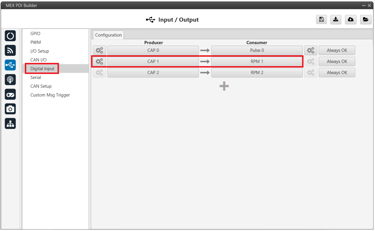Select Custom Msg Trigger menu entry
The width and height of the screenshot is (375, 231).
coord(50,95)
